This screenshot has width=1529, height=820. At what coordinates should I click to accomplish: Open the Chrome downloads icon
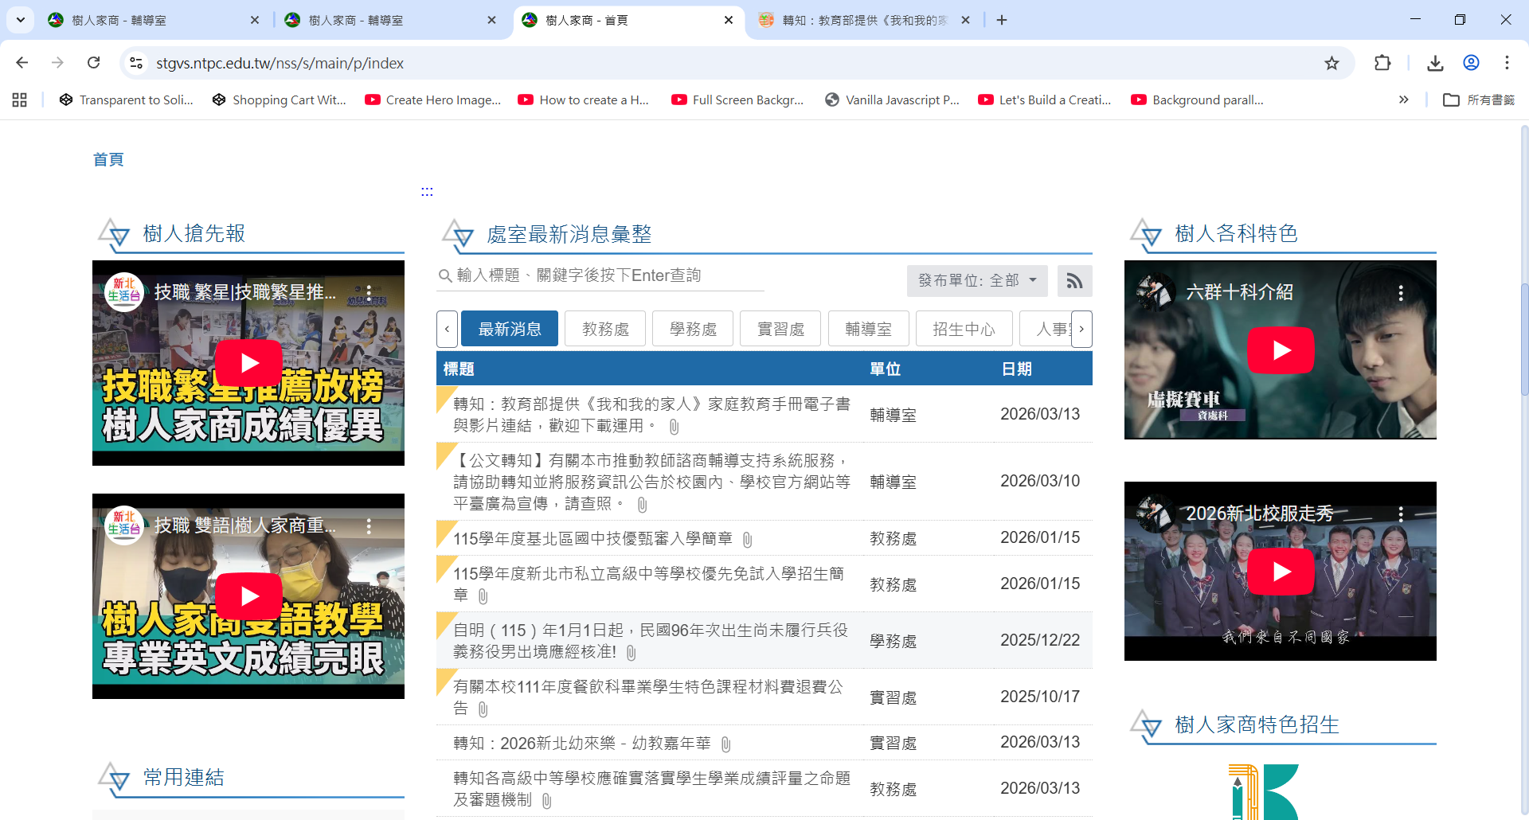pos(1435,63)
